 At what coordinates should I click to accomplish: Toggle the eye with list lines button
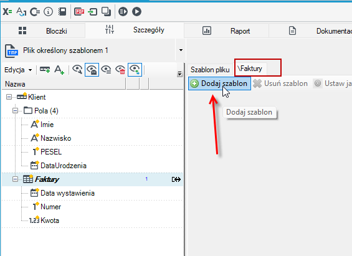coord(106,70)
